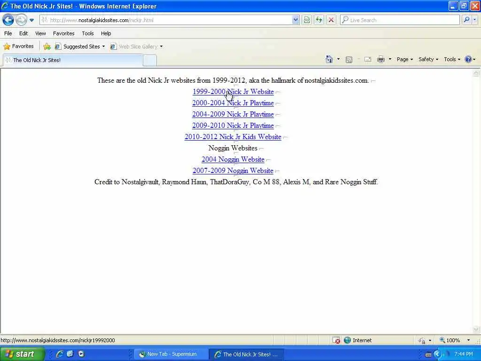Open the 2004 Noggin Website link
Image resolution: width=481 pixels, height=361 pixels.
[x=233, y=159]
